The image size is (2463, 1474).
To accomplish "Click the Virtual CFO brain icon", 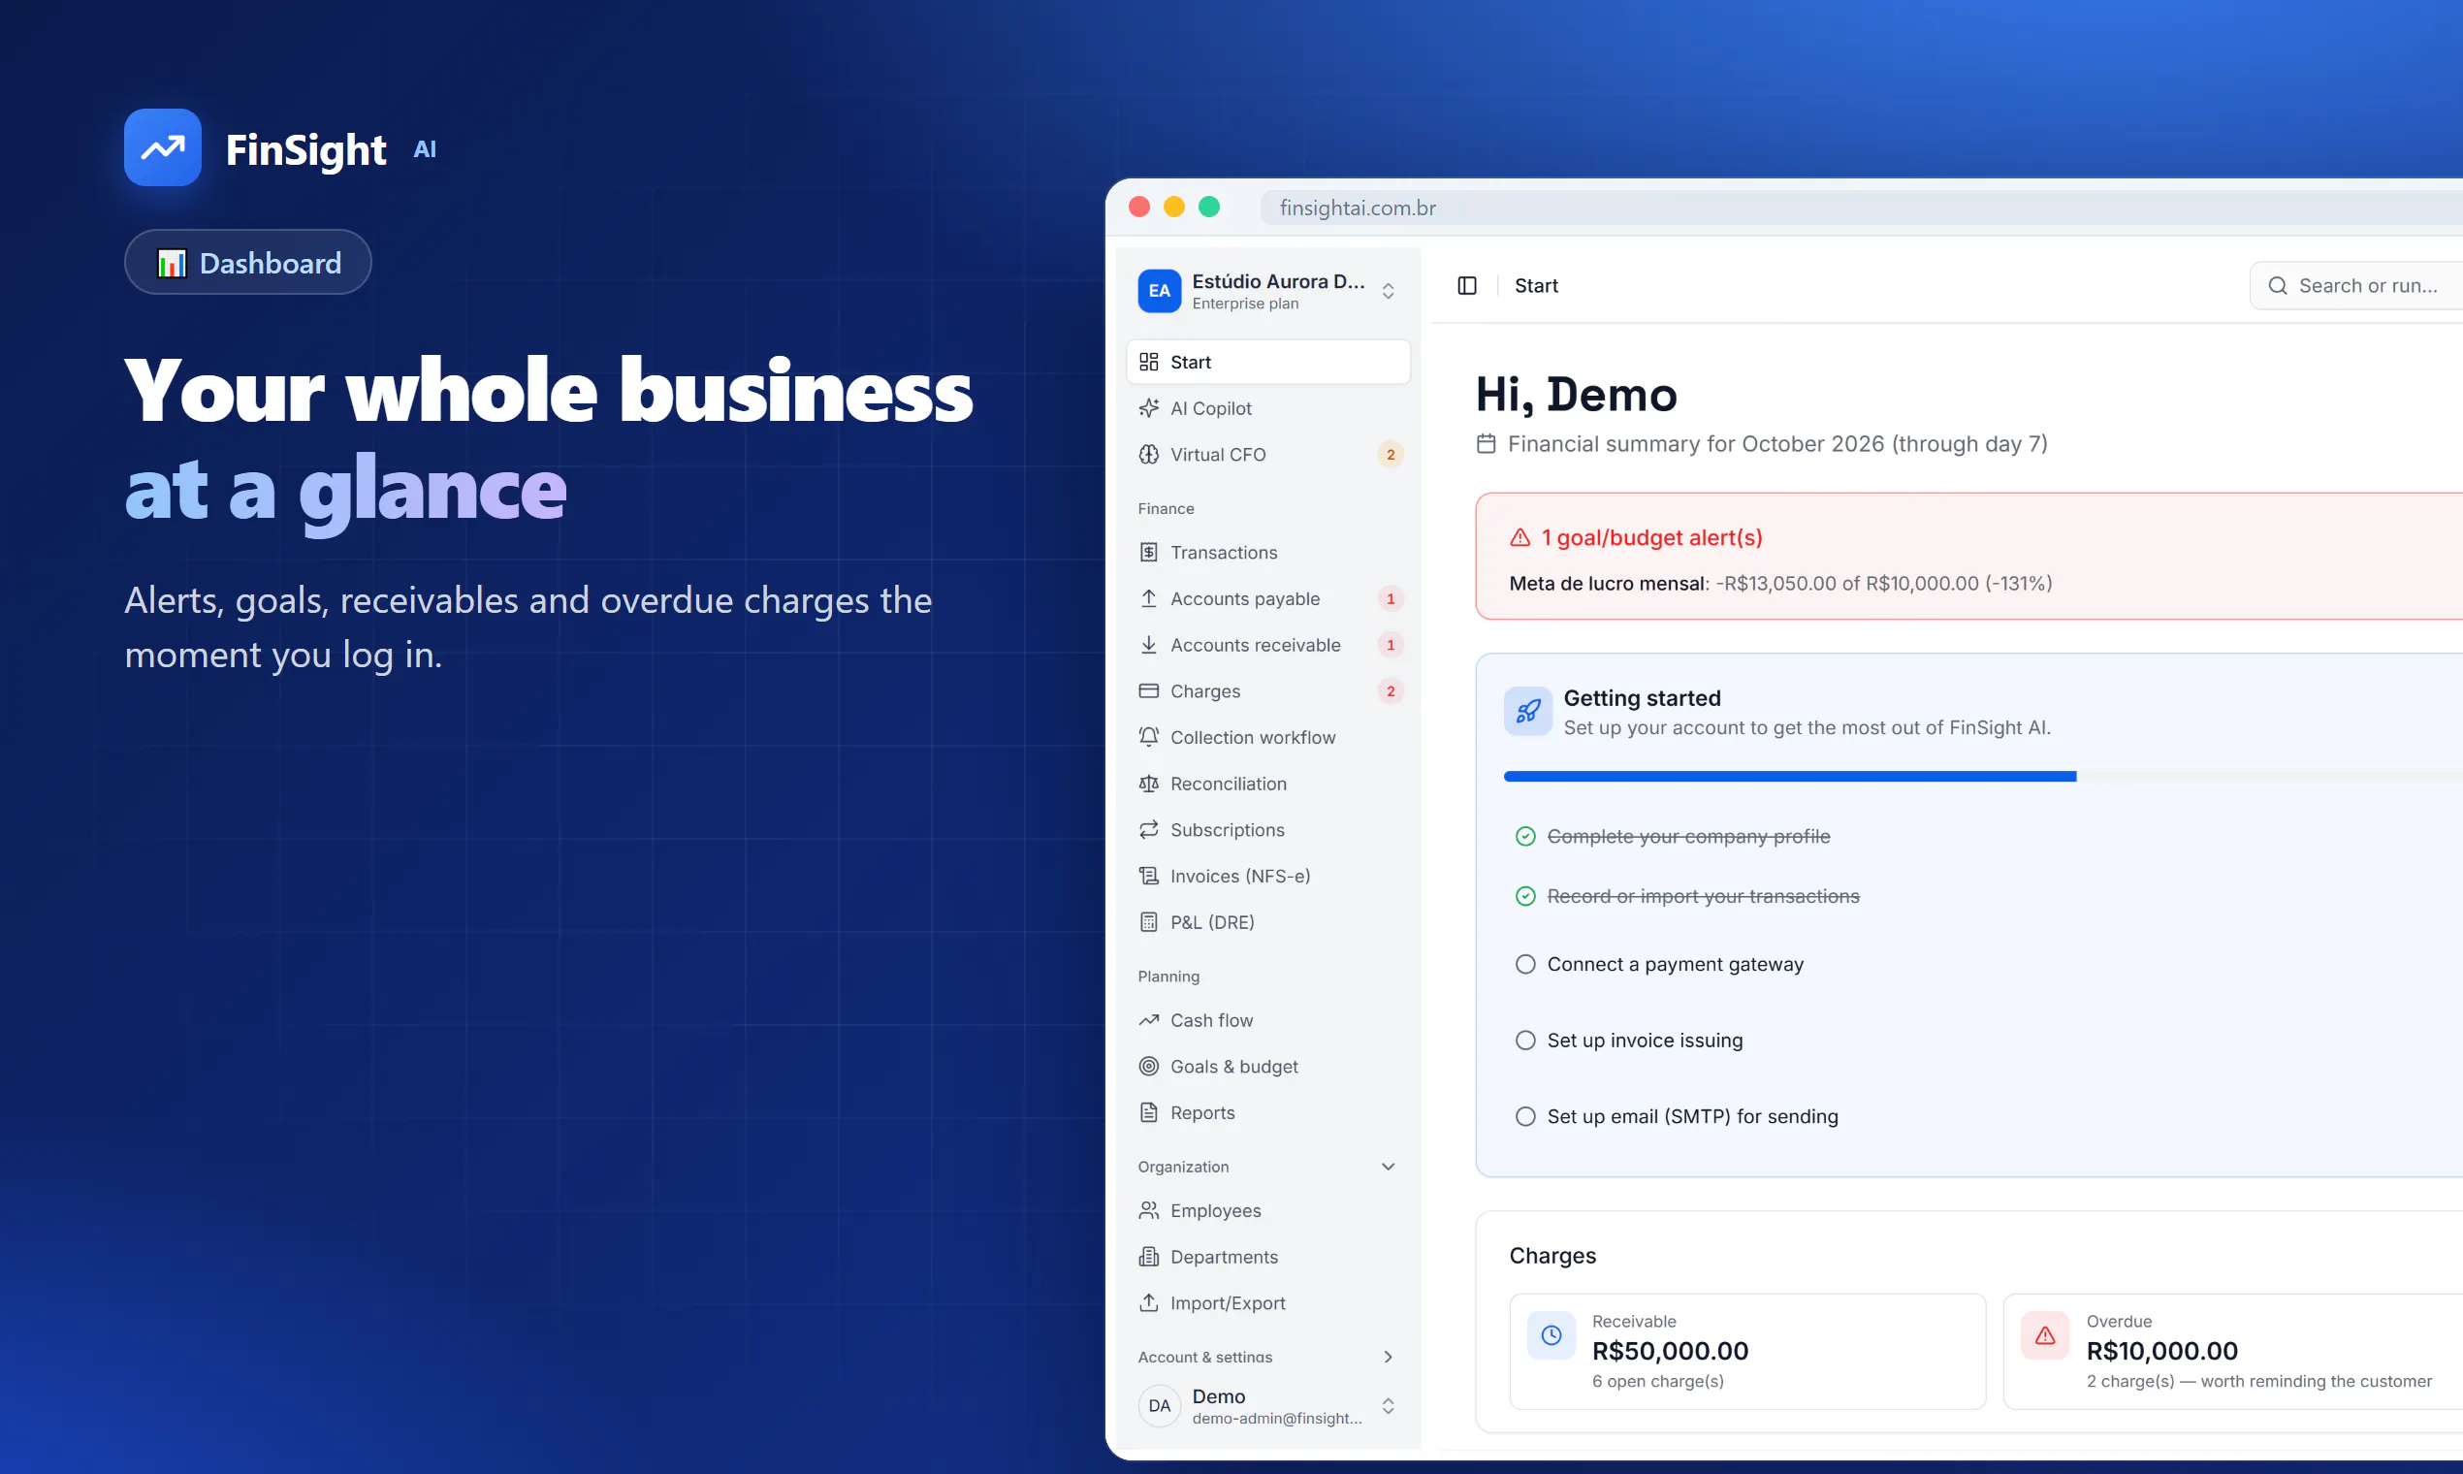I will (1149, 454).
